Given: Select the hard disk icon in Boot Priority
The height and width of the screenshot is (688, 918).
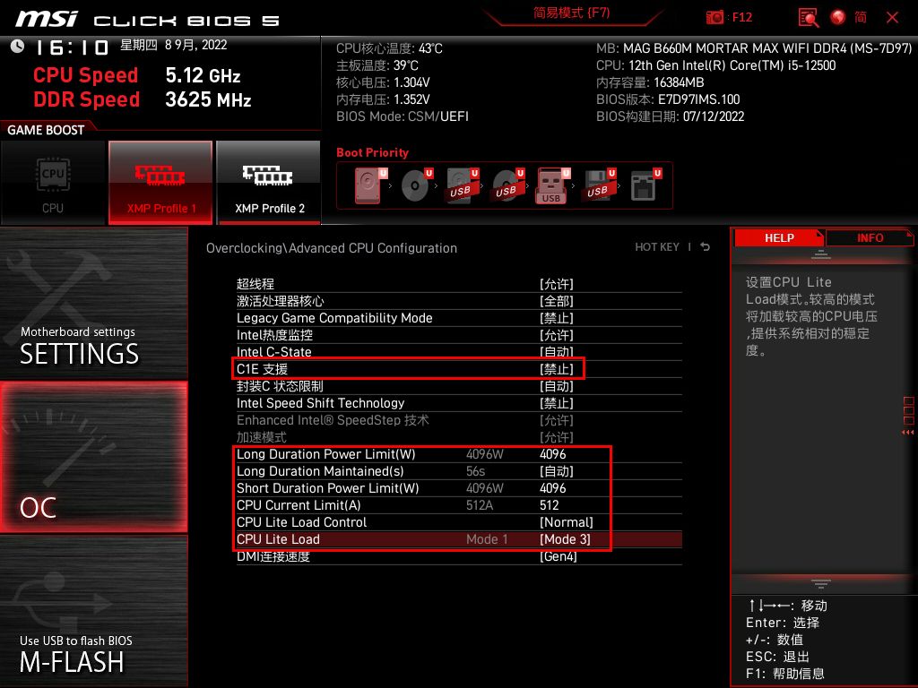Looking at the screenshot, I should [x=368, y=185].
